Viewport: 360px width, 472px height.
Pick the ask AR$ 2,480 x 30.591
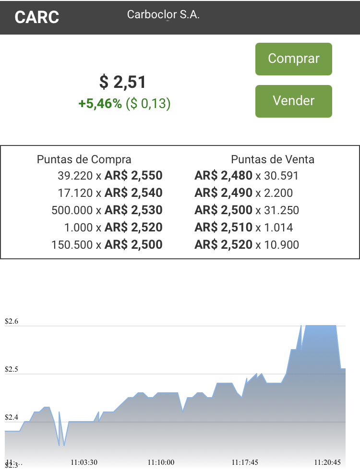(247, 175)
